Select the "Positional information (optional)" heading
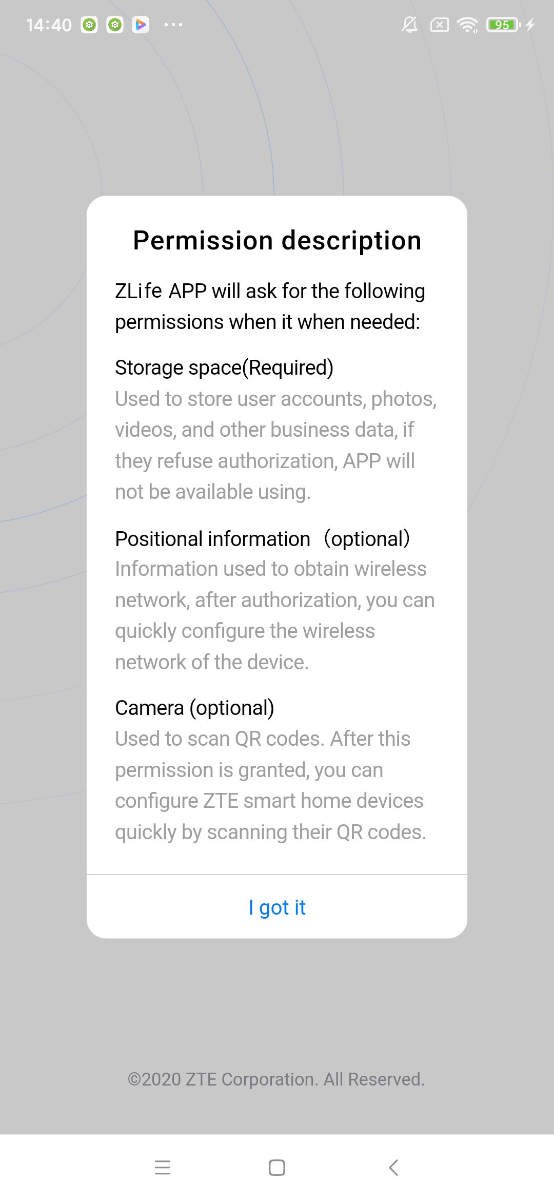554x1201 pixels. click(262, 539)
